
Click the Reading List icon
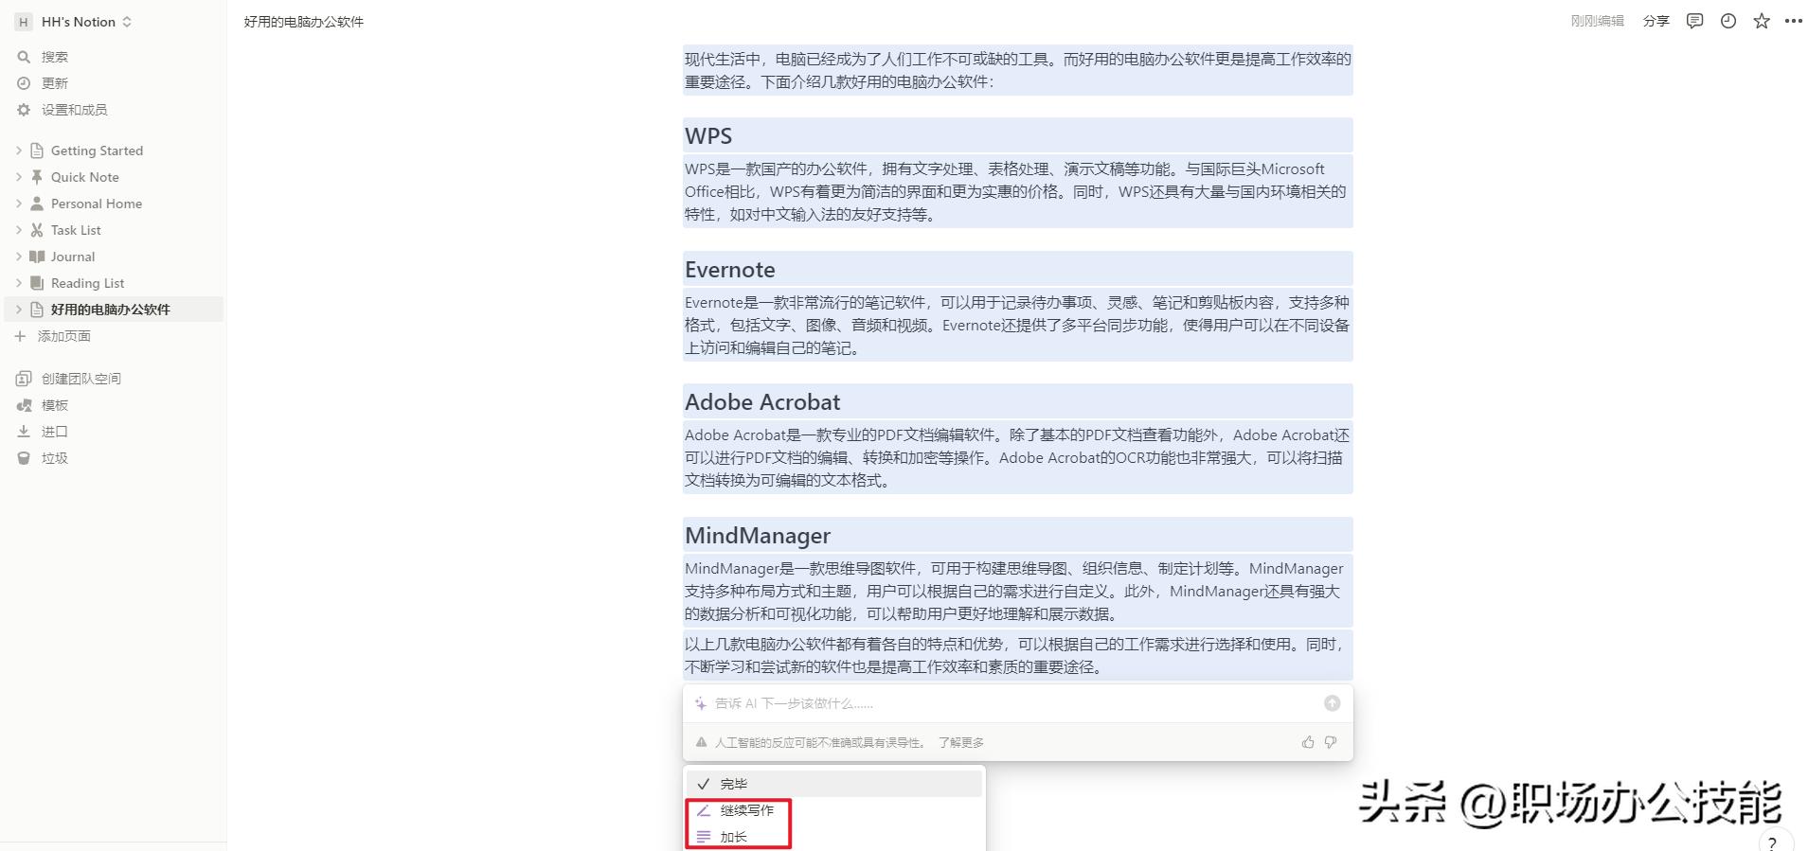pos(37,283)
